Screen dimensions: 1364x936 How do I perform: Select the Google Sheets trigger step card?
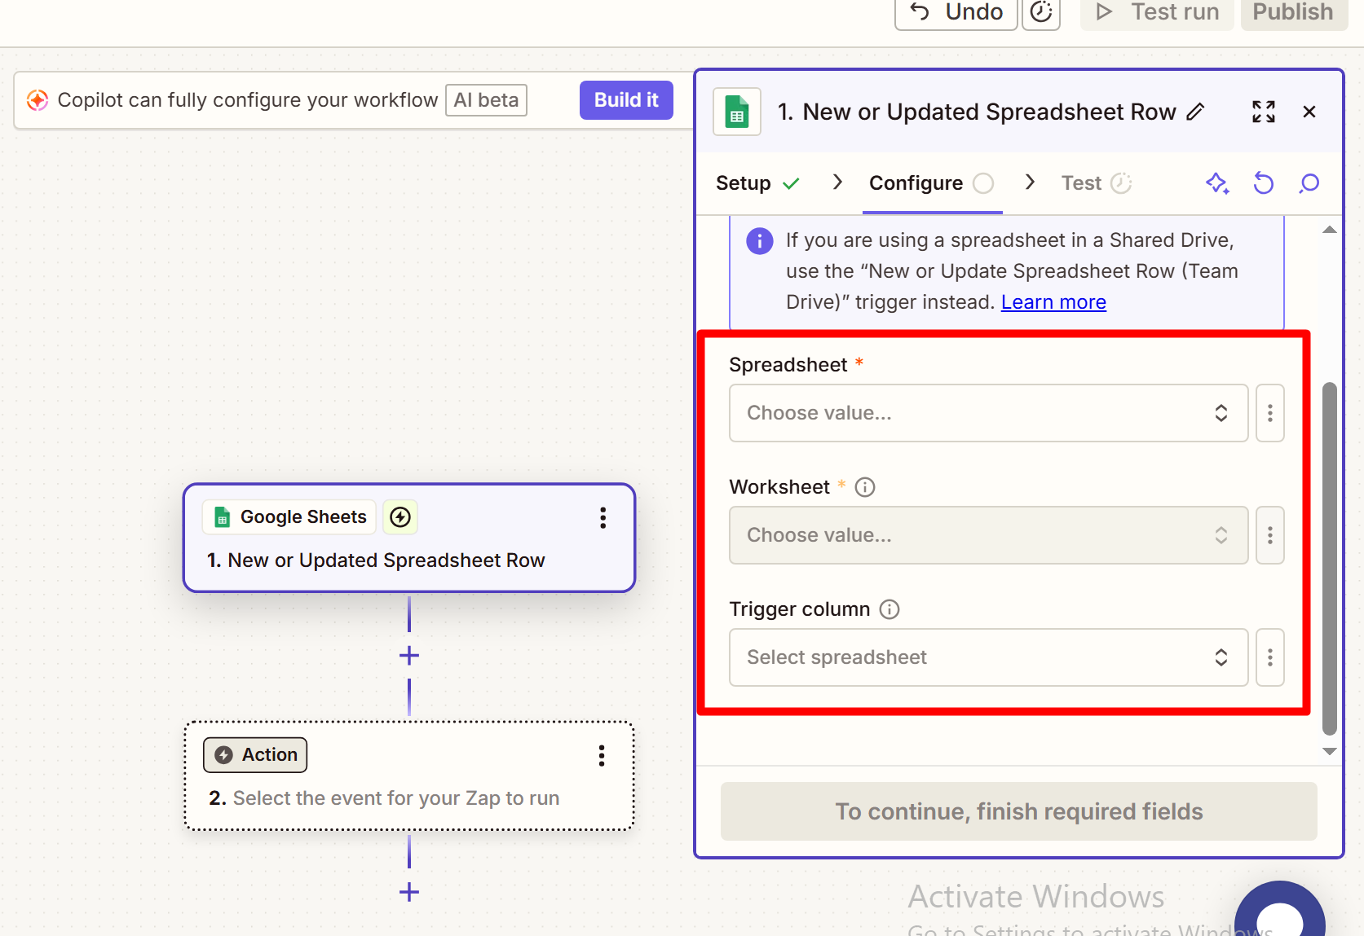(x=409, y=538)
